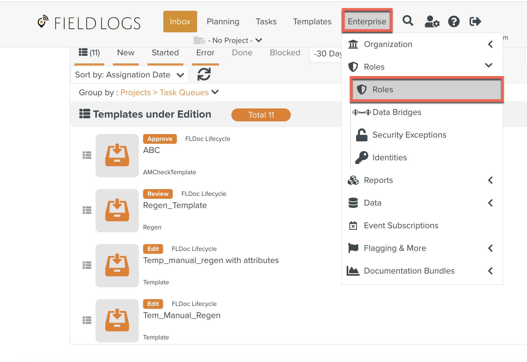Collapse the Roles menu section
Screen dimensions: 527x362
(489, 65)
